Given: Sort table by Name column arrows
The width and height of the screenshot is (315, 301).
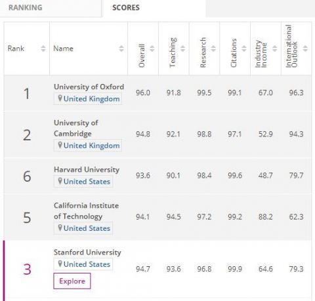Looking at the screenshot, I should click(x=121, y=49).
